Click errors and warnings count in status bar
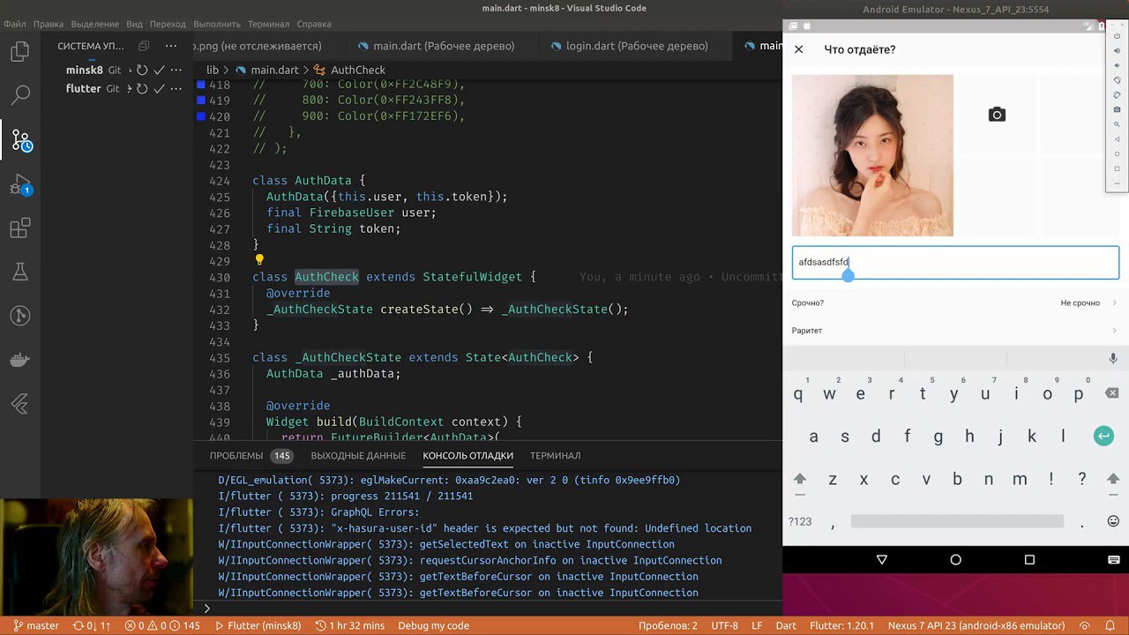Screen dimensions: 1129x635 (163, 625)
